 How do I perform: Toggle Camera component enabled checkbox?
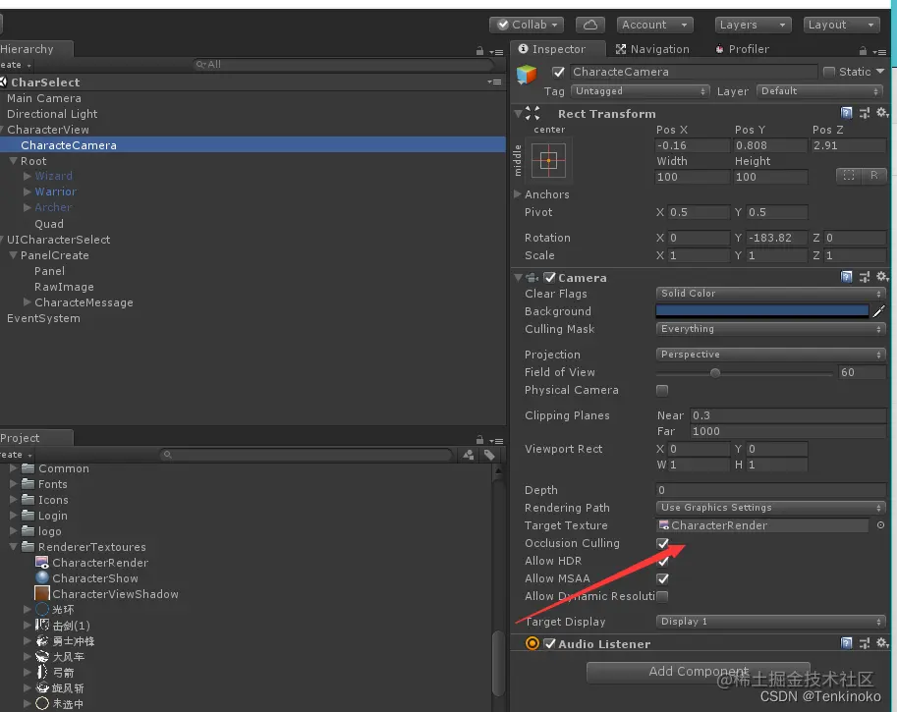[x=550, y=278]
